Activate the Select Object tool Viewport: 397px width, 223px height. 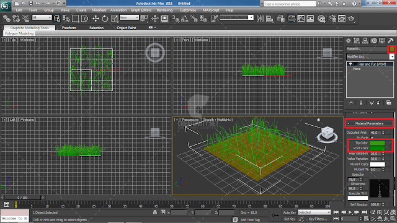click(57, 19)
